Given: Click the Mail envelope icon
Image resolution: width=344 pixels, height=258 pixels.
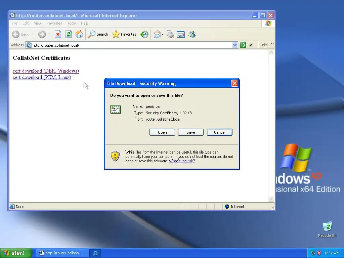Looking at the screenshot, I should pyautogui.click(x=157, y=34).
